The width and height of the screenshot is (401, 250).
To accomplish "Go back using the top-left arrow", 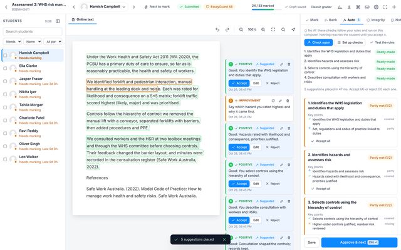I will (6, 7).
